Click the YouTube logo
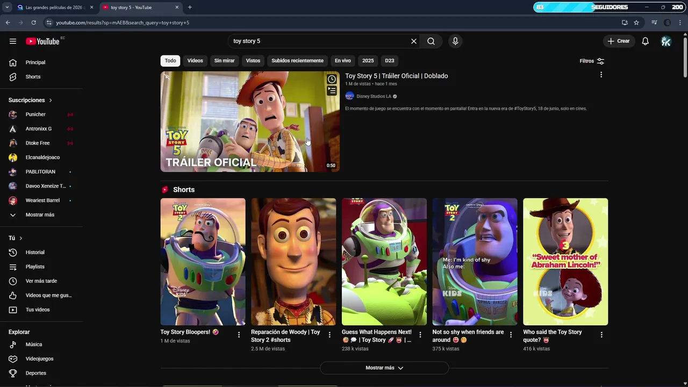This screenshot has height=387, width=688. click(42, 41)
